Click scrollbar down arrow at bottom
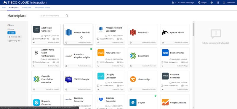Screen dimensions: 237x109 coord(193,108)
